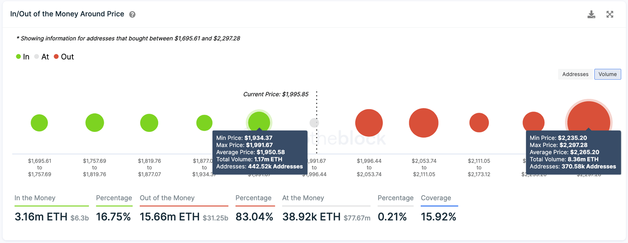Open the fullscreen view icon

point(610,14)
